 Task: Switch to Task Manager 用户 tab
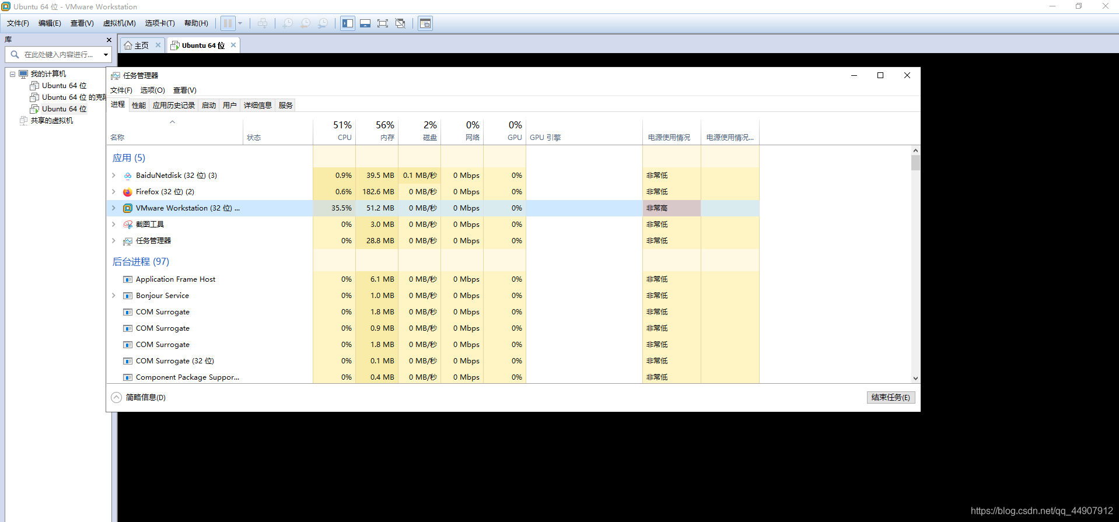click(x=230, y=106)
